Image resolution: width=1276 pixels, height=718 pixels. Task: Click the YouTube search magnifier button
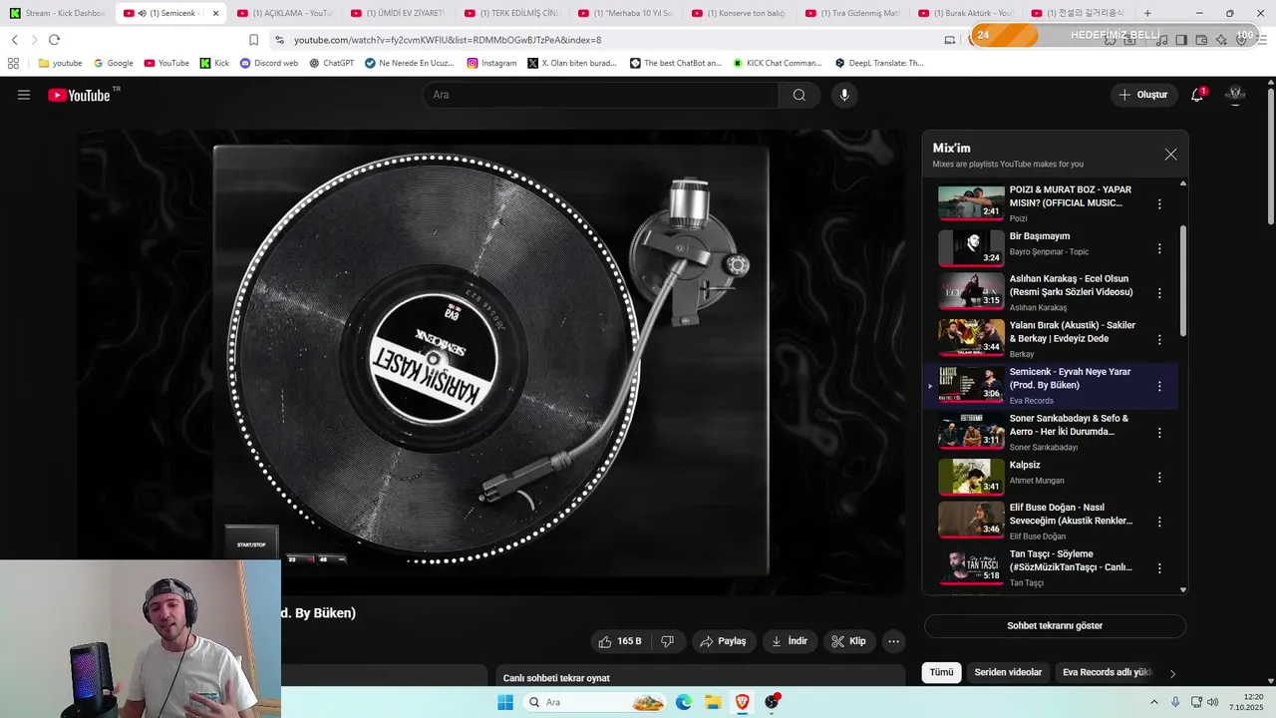(x=799, y=95)
